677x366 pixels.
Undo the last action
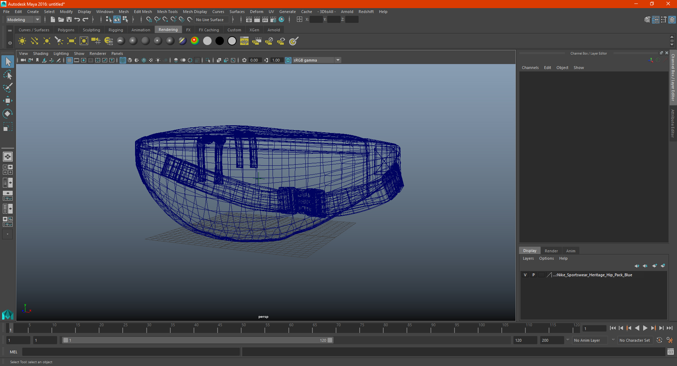pos(77,19)
